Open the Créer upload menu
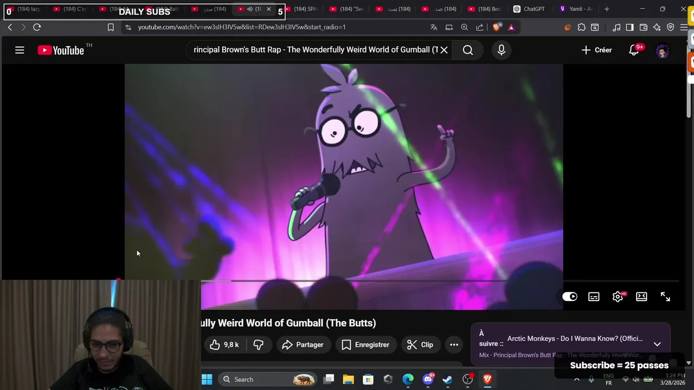The width and height of the screenshot is (694, 390). [x=596, y=50]
